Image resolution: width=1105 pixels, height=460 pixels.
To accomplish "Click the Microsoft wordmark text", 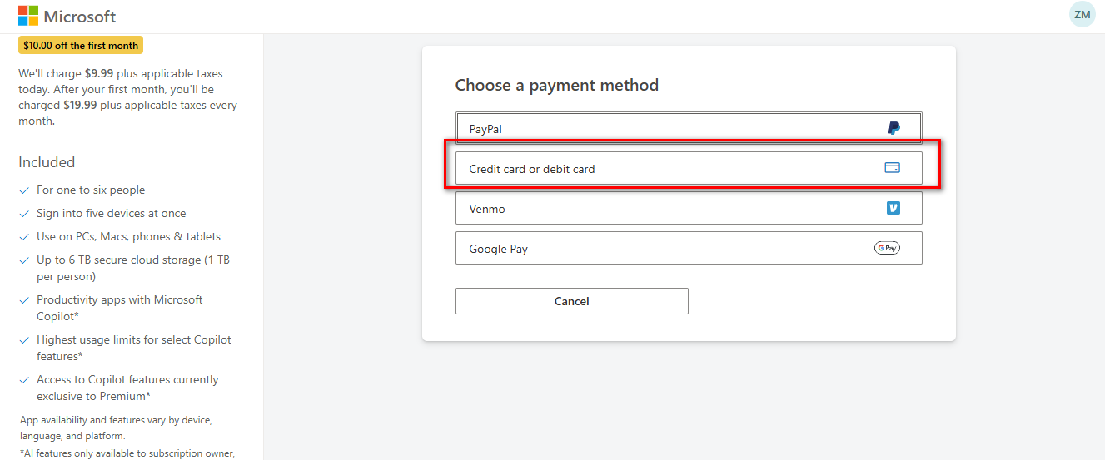I will (79, 17).
